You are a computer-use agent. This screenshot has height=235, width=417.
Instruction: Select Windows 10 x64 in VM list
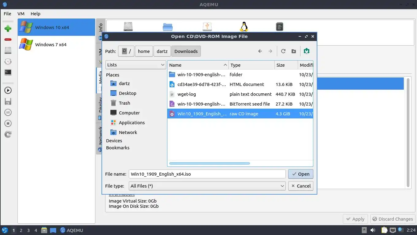click(56, 27)
